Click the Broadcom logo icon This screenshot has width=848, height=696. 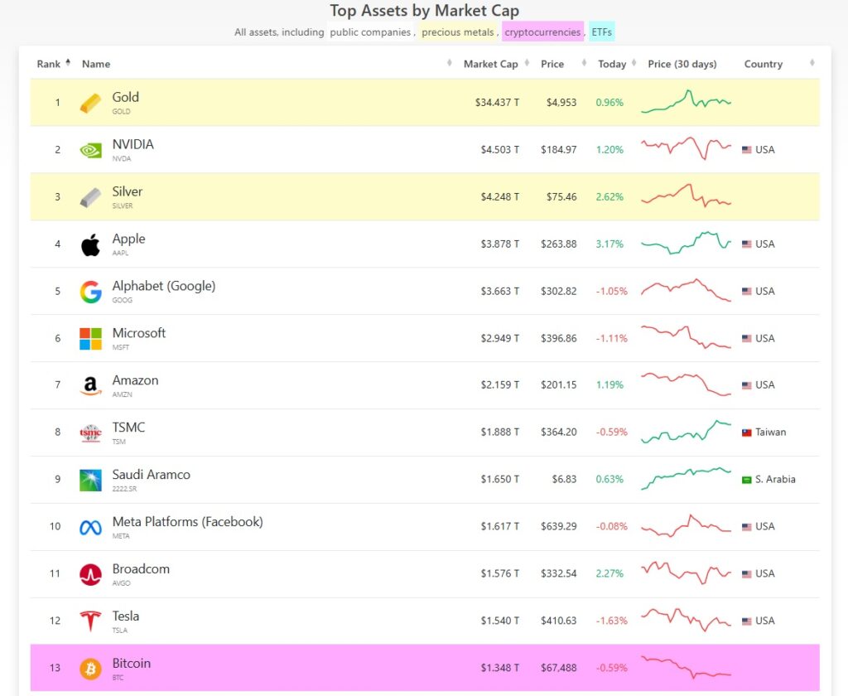[90, 573]
